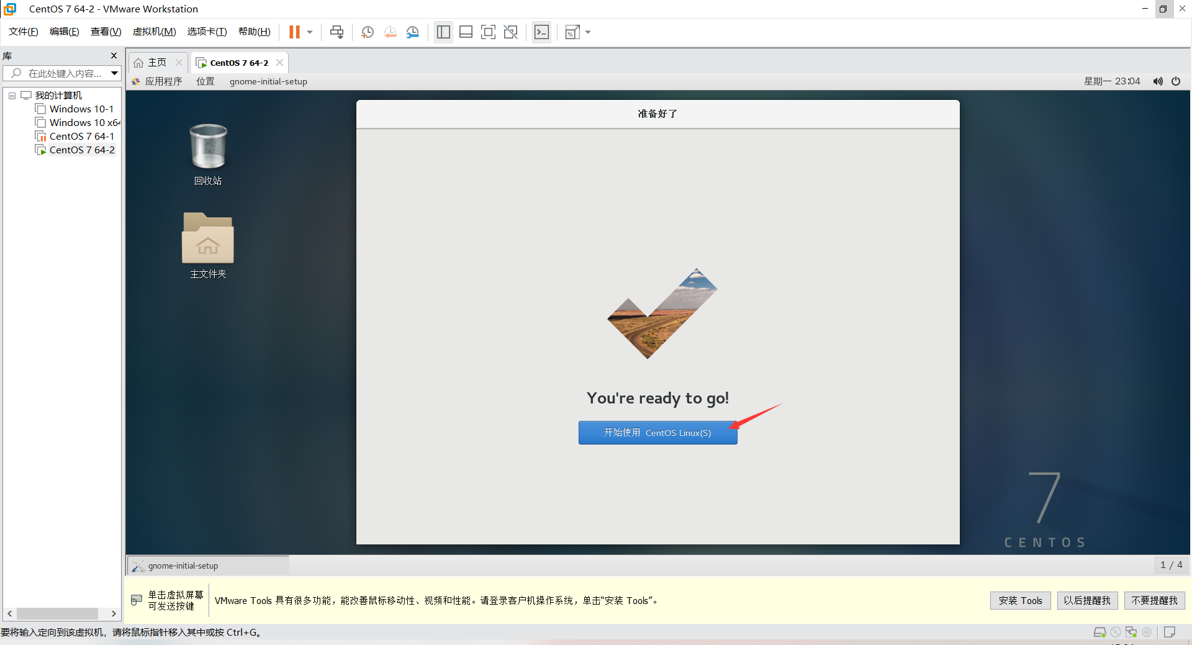Revert the virtual machine to its snapshot

(x=390, y=32)
